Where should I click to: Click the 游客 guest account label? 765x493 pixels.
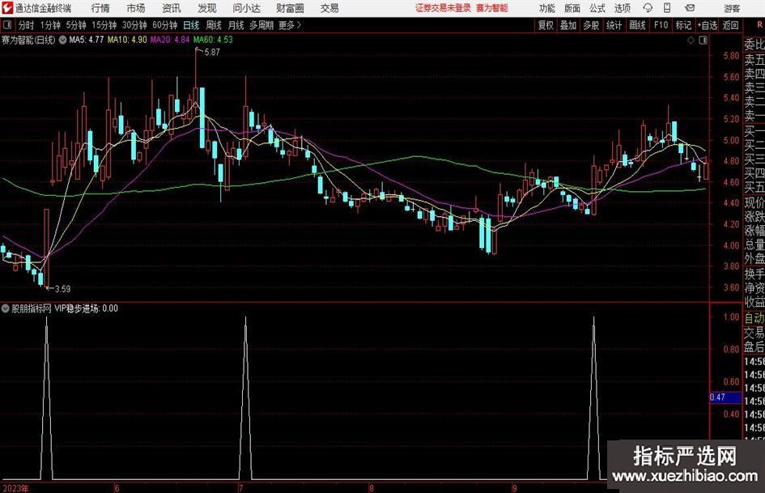pos(732,8)
